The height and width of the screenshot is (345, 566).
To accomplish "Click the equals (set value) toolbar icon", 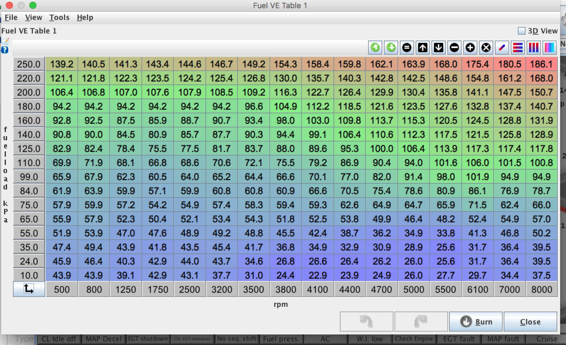I will [407, 48].
